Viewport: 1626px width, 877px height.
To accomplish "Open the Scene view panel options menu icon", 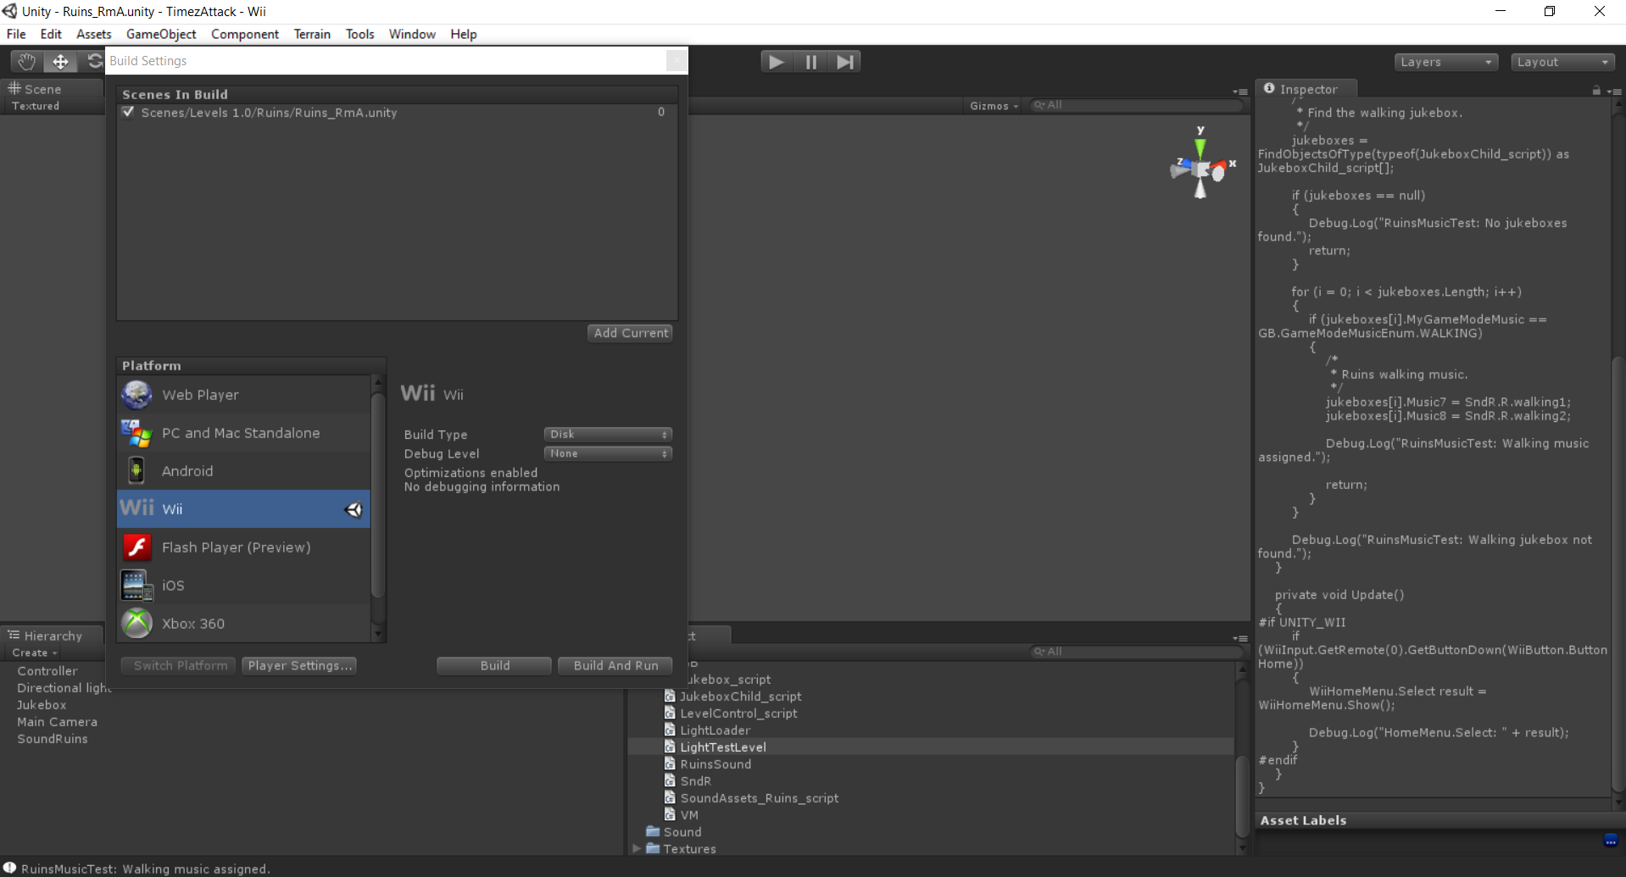I will point(1240,92).
